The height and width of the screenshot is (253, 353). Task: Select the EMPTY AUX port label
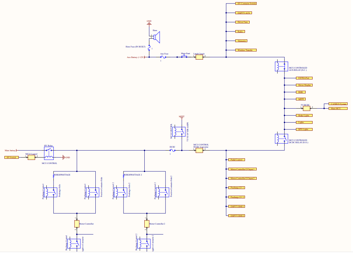(x=244, y=13)
